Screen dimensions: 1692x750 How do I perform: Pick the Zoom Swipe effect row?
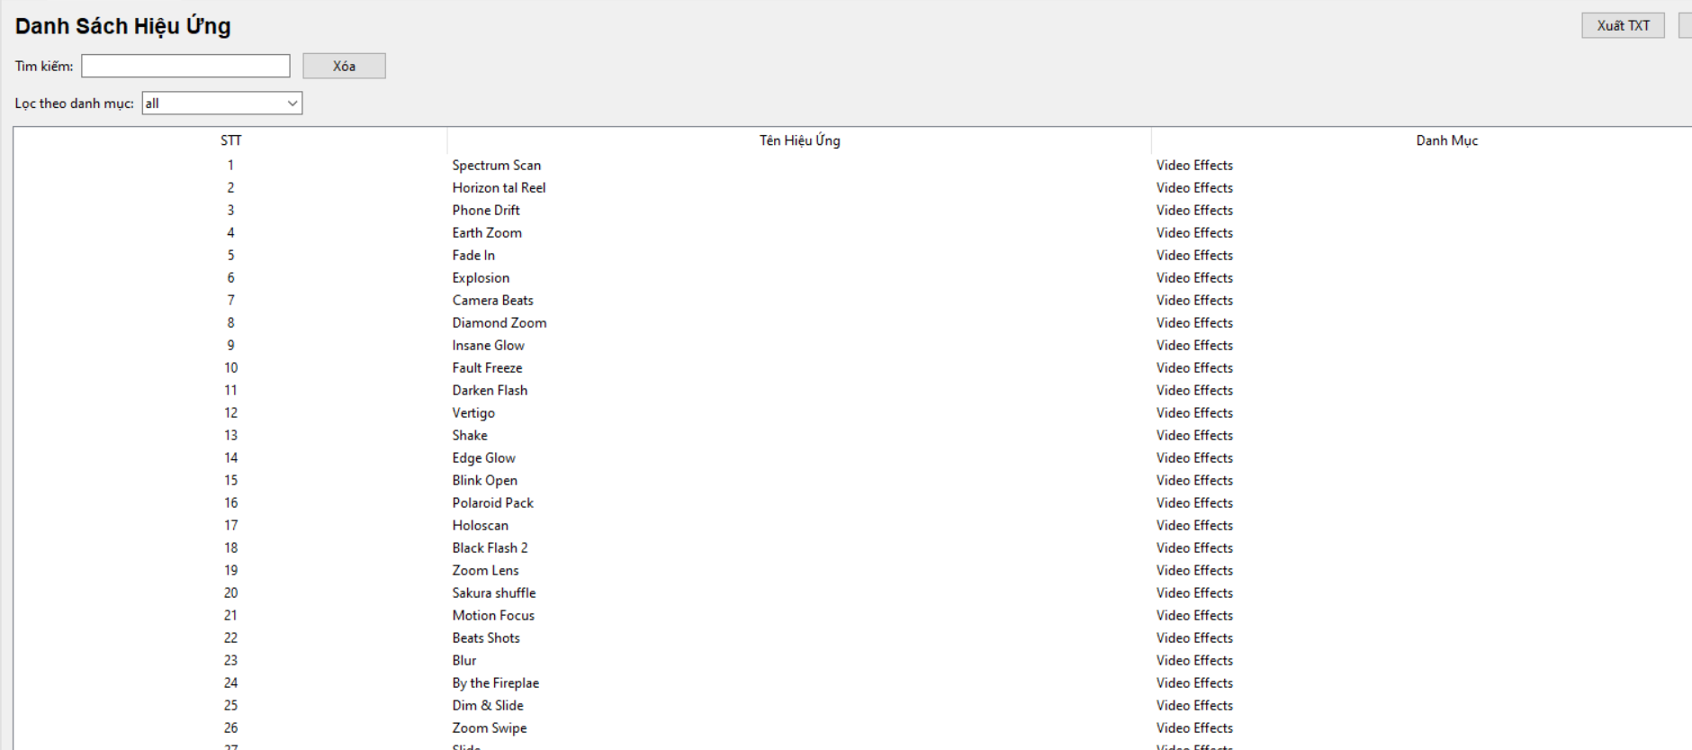tap(489, 728)
